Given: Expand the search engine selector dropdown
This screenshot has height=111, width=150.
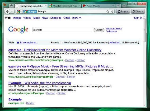Looking at the screenshot, I should (19, 12).
